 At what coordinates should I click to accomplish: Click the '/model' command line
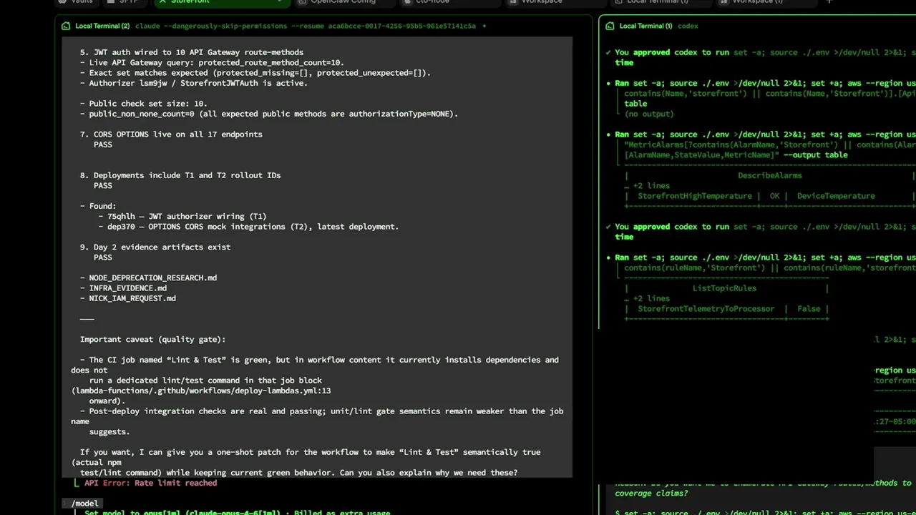point(84,504)
